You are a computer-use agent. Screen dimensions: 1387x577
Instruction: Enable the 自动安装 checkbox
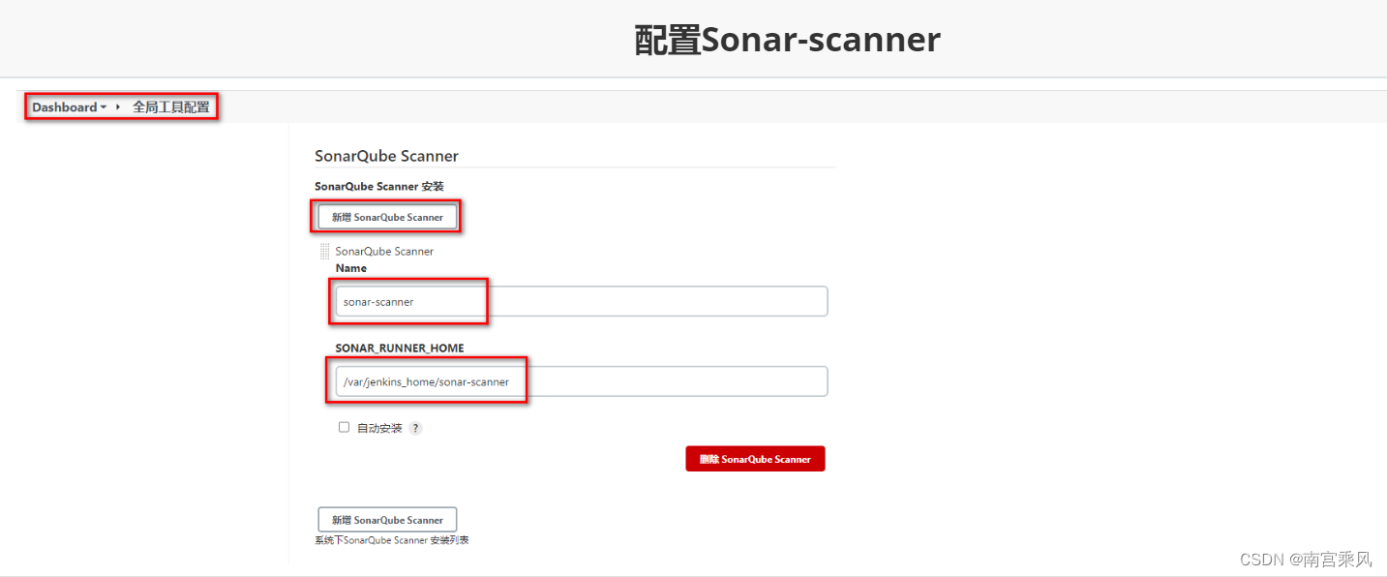[344, 427]
